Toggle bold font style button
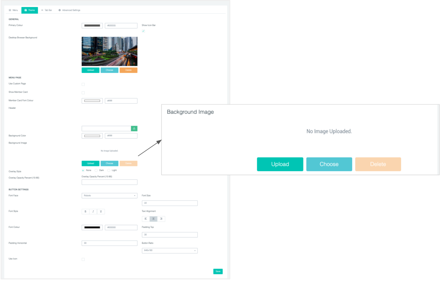This screenshot has height=281, width=444. 86,211
